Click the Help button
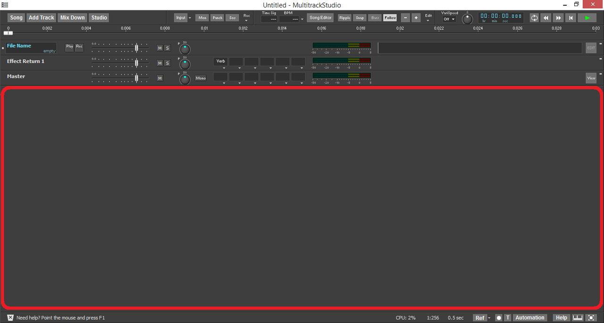Screen dimensions: 604x323 pos(561,318)
